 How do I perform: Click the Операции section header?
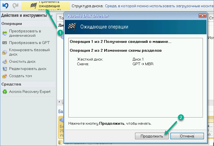point(12,24)
